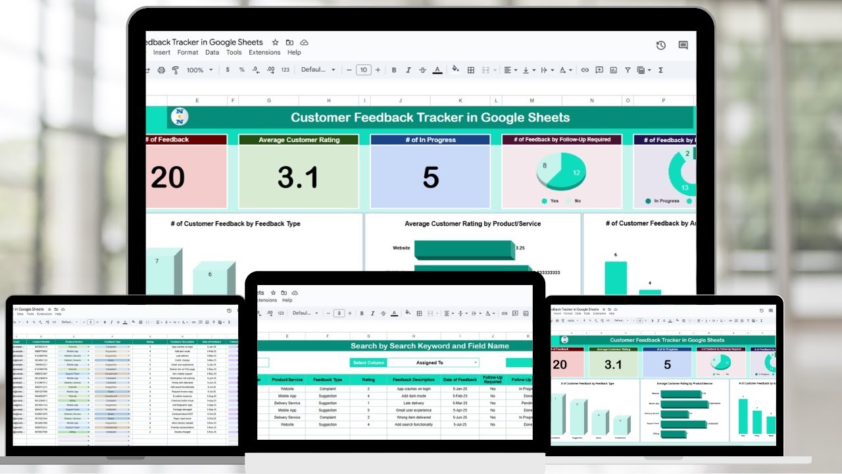Image resolution: width=842 pixels, height=474 pixels.
Task: Select column G header in large dashboard window
Action: click(x=268, y=101)
